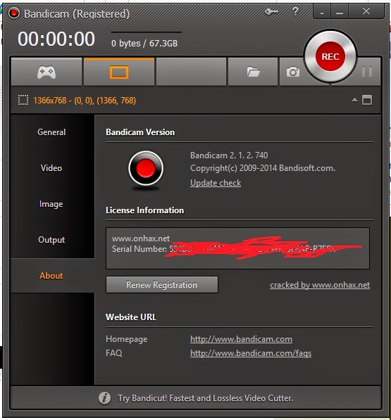Open the General settings tab
The image size is (391, 420).
51,132
